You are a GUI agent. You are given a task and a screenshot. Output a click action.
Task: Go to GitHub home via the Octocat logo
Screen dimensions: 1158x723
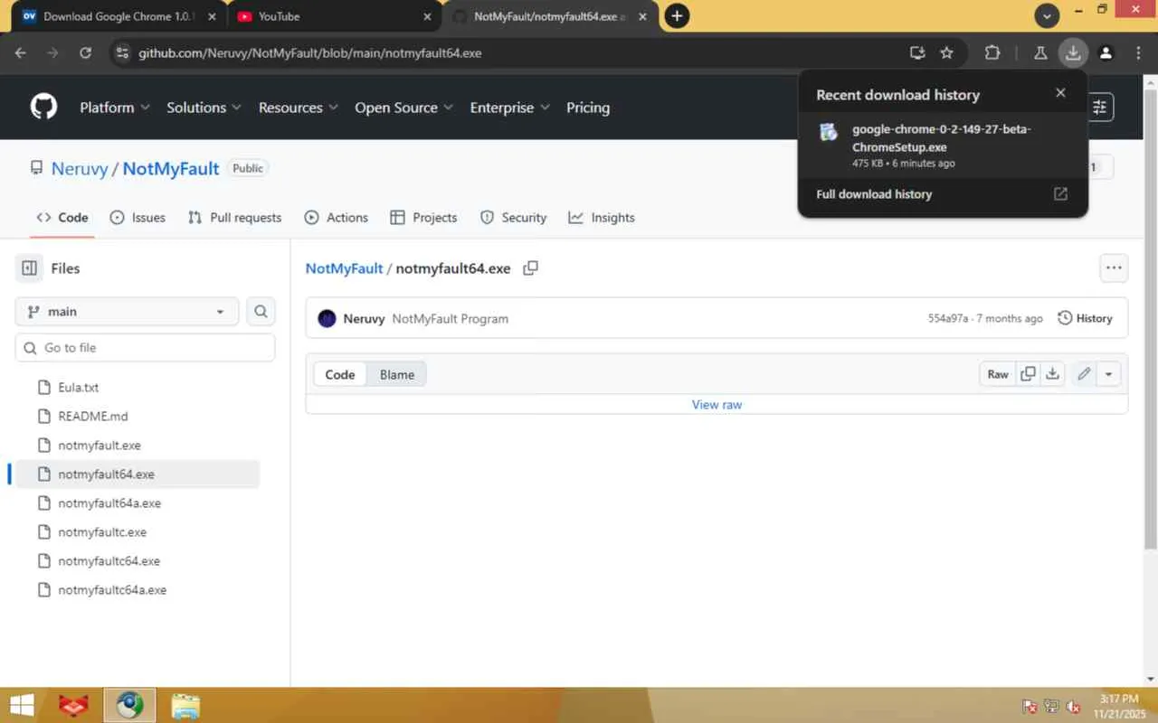click(43, 108)
